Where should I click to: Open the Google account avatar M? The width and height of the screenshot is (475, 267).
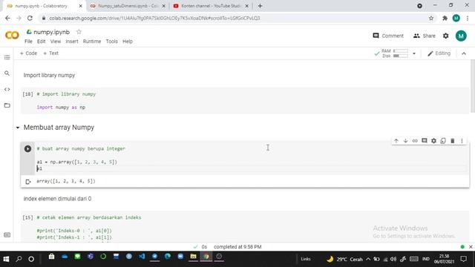tap(461, 36)
